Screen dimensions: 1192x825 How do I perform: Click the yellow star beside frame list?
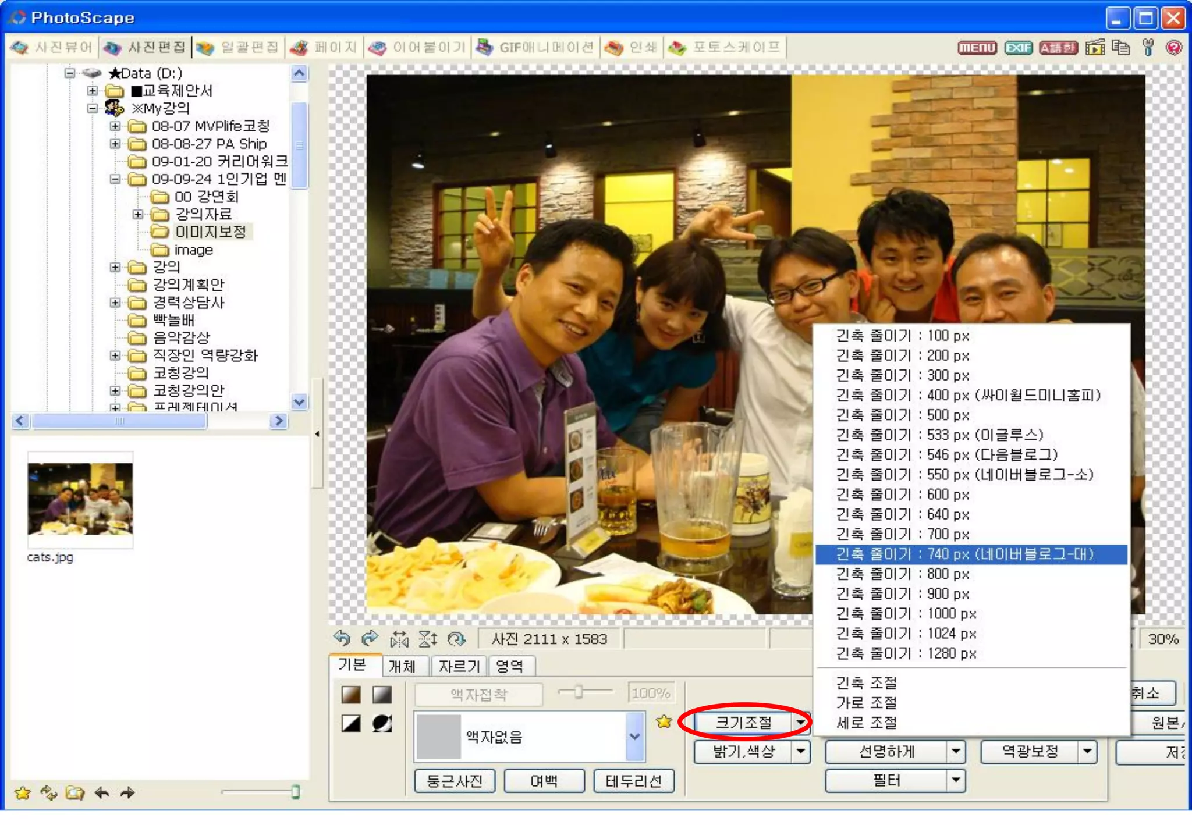(664, 722)
